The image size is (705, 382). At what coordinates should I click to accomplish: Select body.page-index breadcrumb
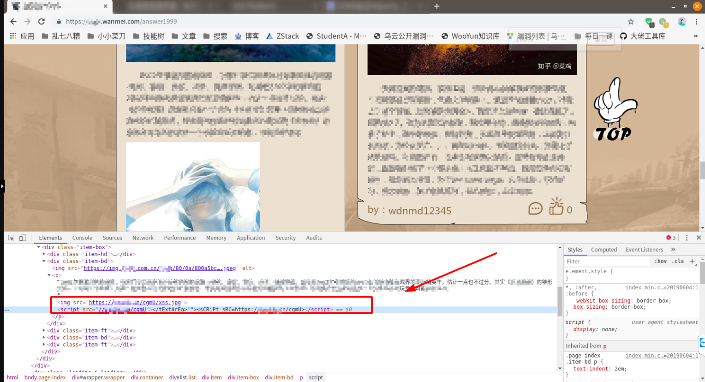tap(45, 377)
